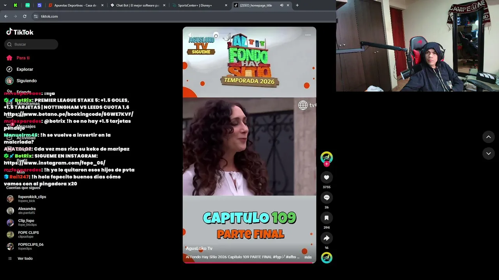Viewport: 499px width, 280px height.
Task: Open site information icon beside tiktok.com
Action: [36, 16]
